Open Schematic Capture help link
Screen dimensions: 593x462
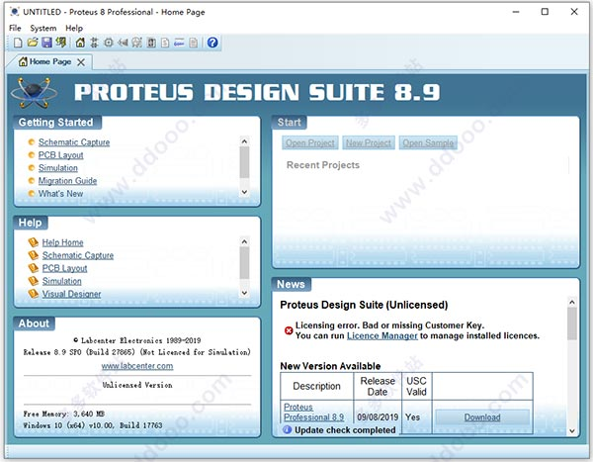(78, 255)
